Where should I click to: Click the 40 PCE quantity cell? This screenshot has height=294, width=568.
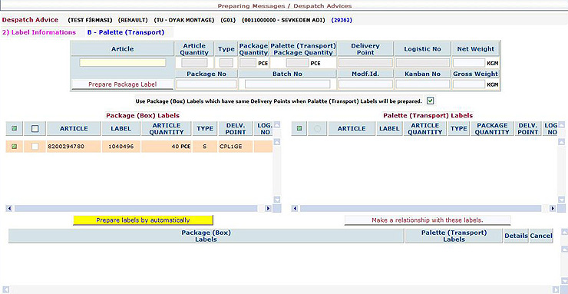(x=167, y=147)
